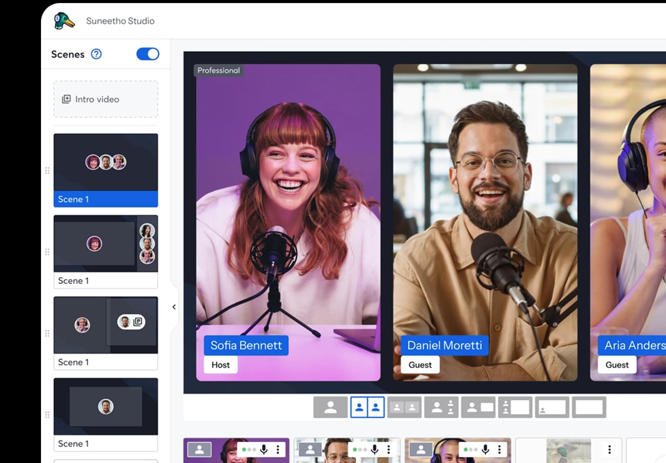Add an Intro video
666x463 pixels.
[x=106, y=99]
